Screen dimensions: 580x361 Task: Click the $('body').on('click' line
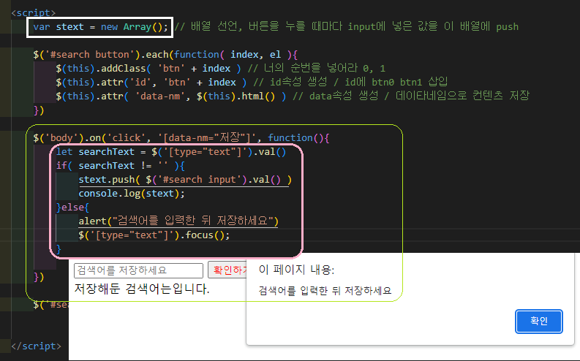(181, 138)
